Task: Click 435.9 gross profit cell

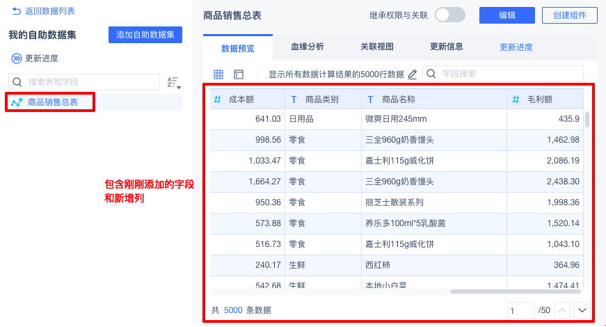Action: tap(545, 119)
